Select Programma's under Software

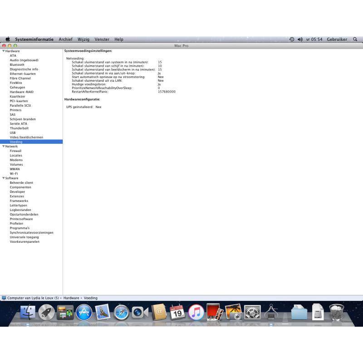pyautogui.click(x=20, y=228)
